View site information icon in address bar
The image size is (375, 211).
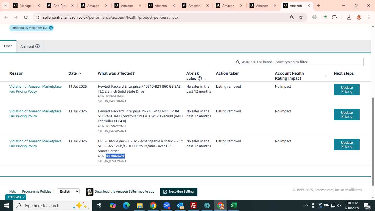tap(38, 17)
